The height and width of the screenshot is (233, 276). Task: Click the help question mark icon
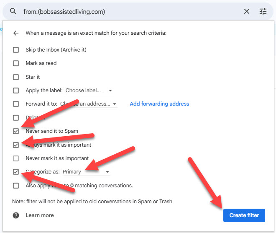[x=16, y=215]
